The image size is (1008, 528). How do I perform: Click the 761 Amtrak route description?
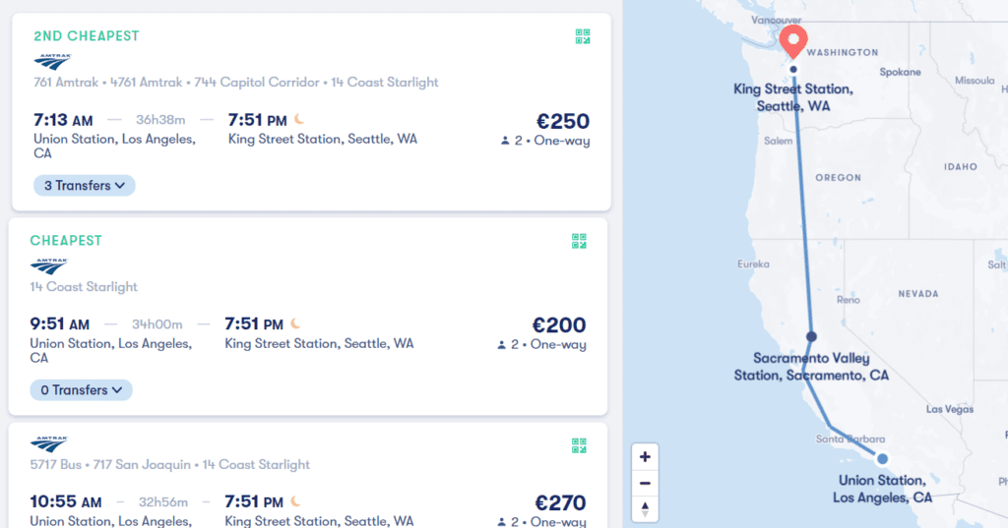tap(236, 83)
